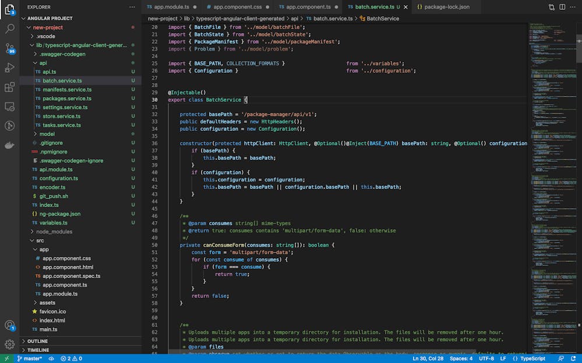This screenshot has width=582, height=363.
Task: Open the Extensions view
Action: point(9,87)
